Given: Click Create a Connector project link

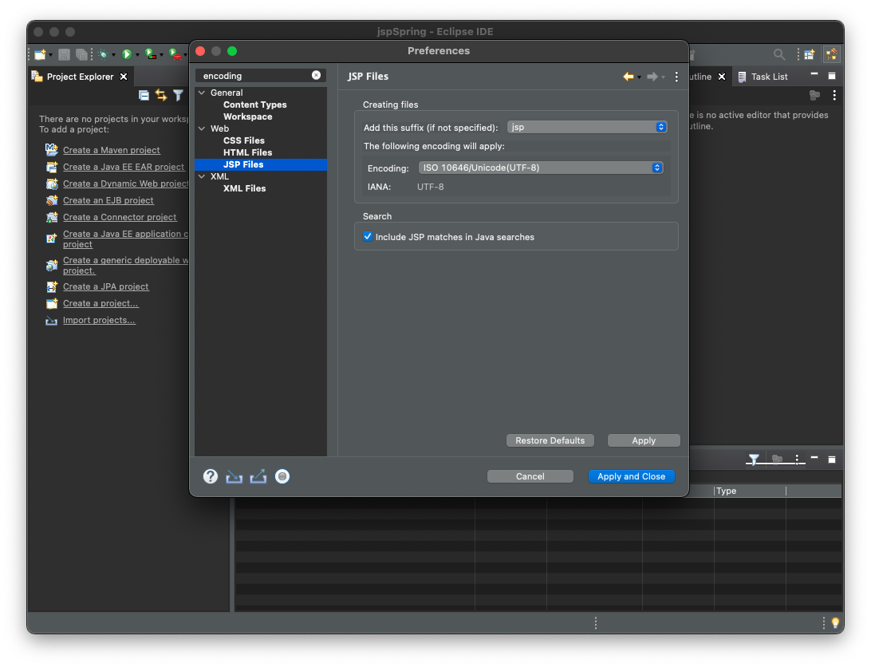Looking at the screenshot, I should (120, 217).
